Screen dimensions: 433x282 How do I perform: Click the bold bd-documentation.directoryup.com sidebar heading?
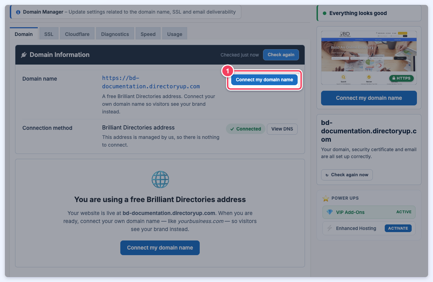coord(369,131)
